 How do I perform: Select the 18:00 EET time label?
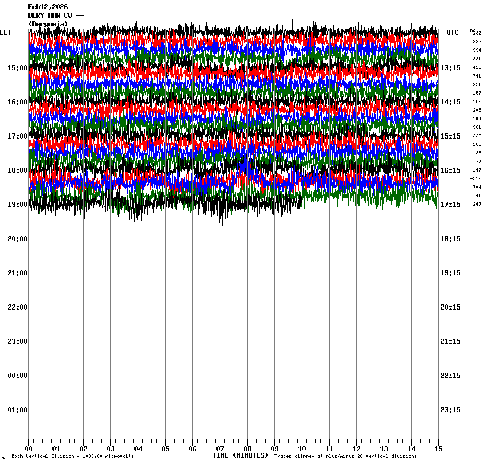tap(17, 170)
